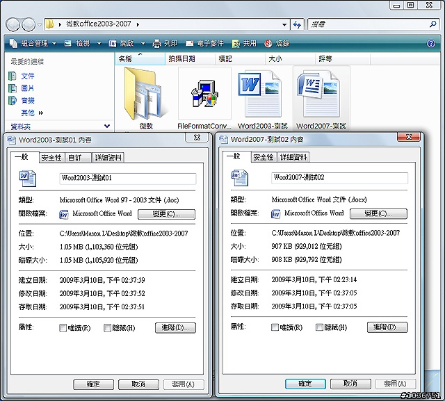Click the 組合管理 toolbar icon

click(13, 43)
